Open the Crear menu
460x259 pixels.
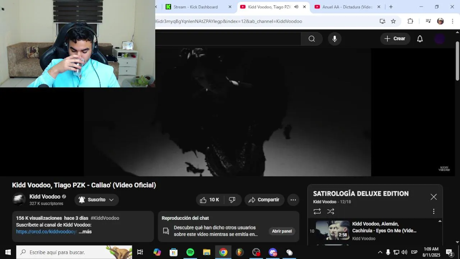click(395, 39)
